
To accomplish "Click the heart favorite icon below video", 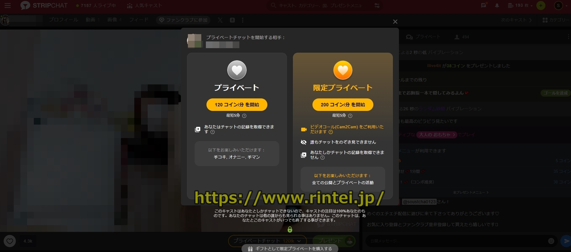I will (10, 241).
